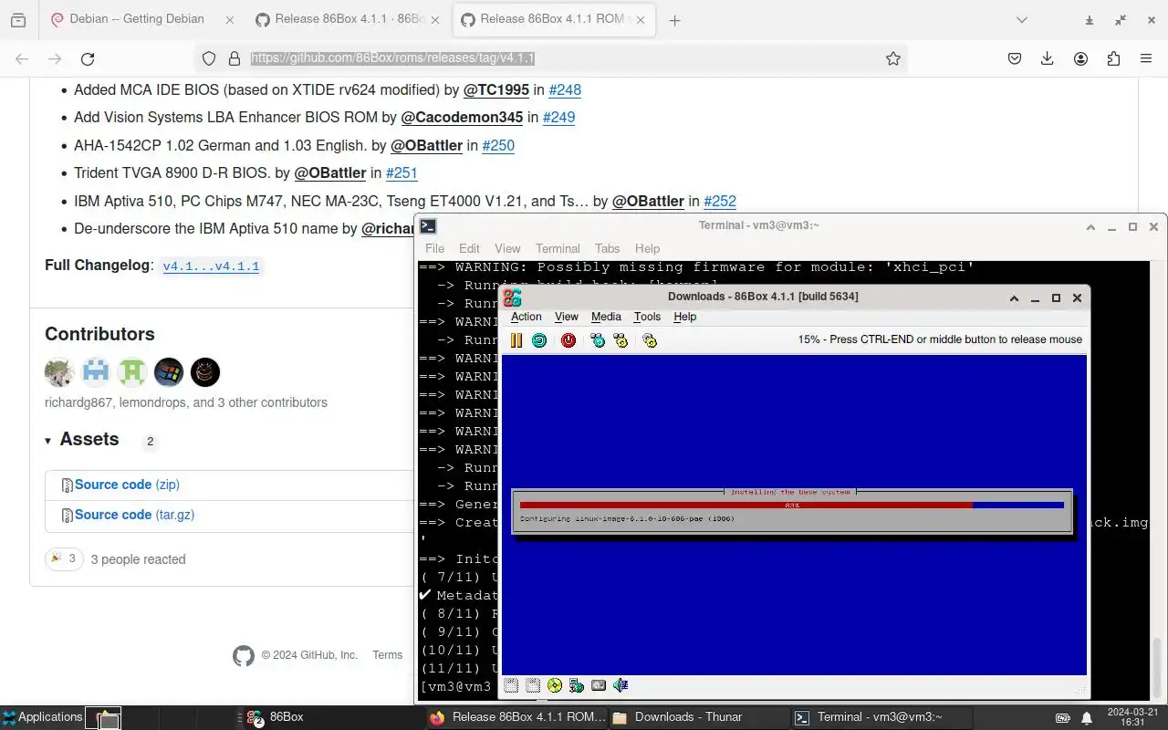Open Firefox tracking protection shield
This screenshot has width=1168, height=730.
click(209, 58)
